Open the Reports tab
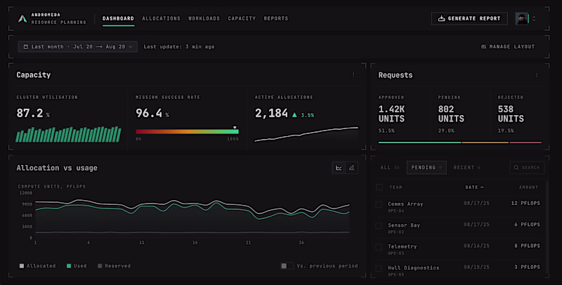This screenshot has width=562, height=285. coord(276,19)
